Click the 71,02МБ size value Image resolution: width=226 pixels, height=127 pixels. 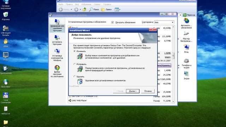167,101
